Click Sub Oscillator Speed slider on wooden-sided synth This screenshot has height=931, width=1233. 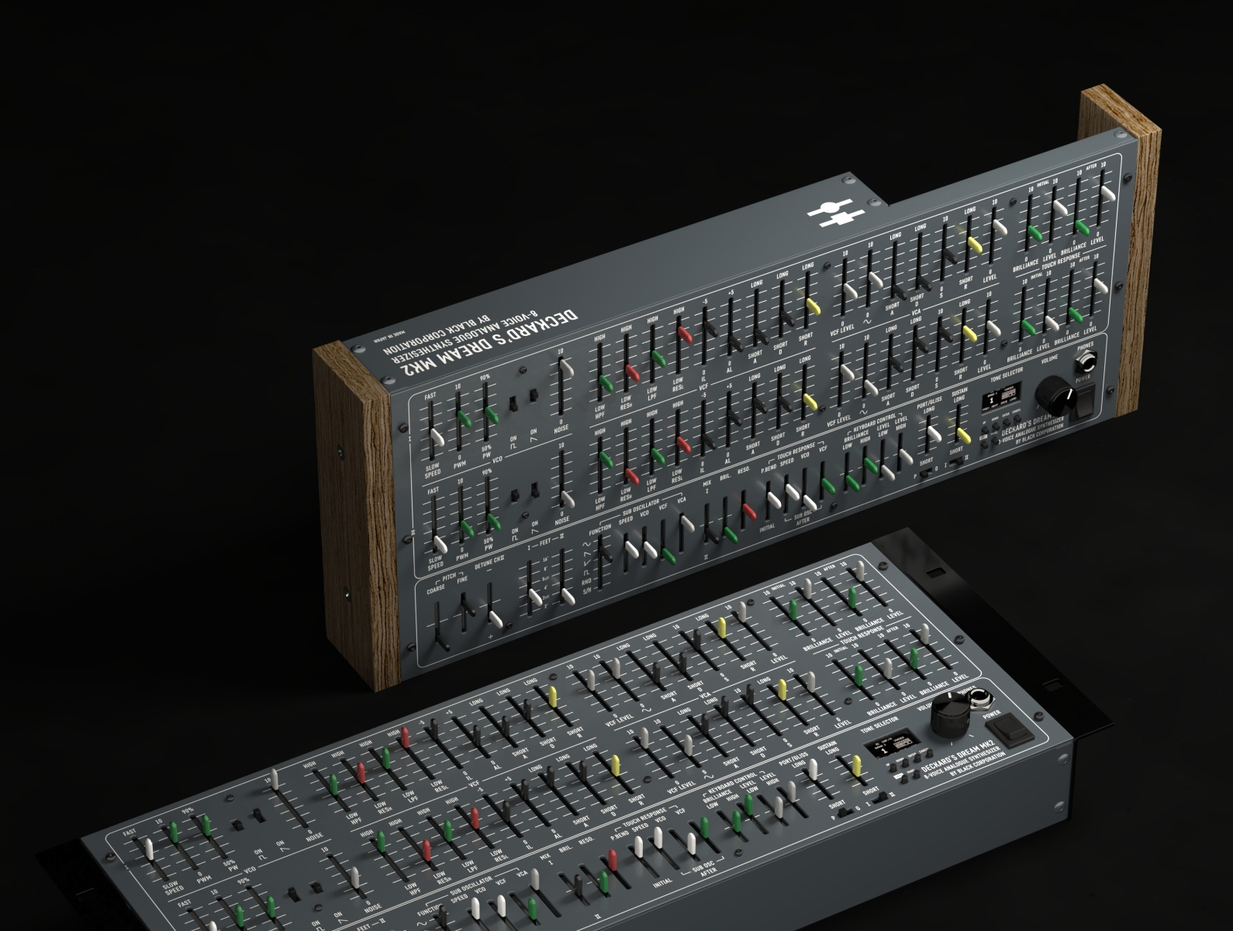coord(630,550)
